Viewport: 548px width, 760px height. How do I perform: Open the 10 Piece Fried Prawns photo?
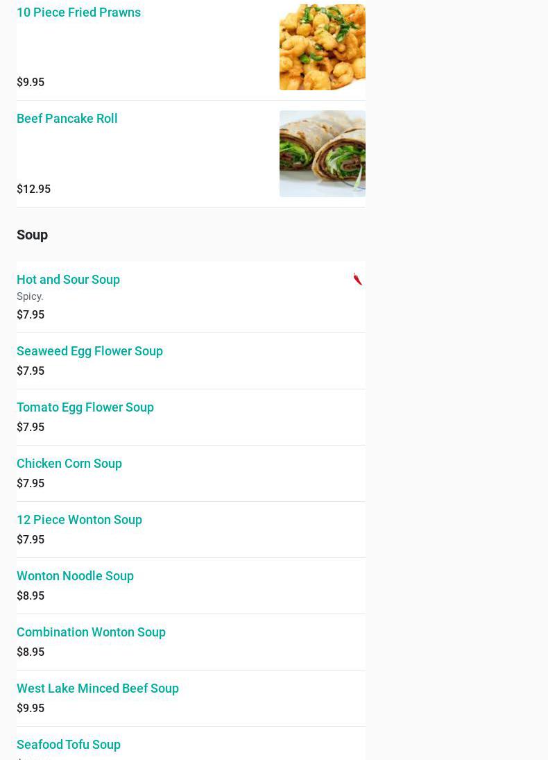(322, 47)
